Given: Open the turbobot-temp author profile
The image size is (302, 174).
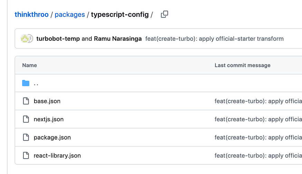Looking at the screenshot, I should [58, 39].
